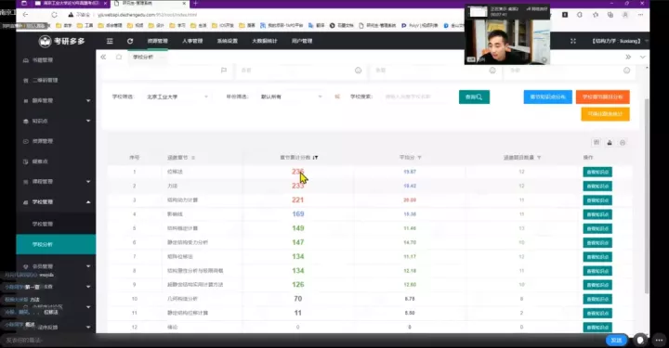Select the highlighted 学校分析 submenu item
Viewport: 669px width, 348px height.
[x=56, y=244]
